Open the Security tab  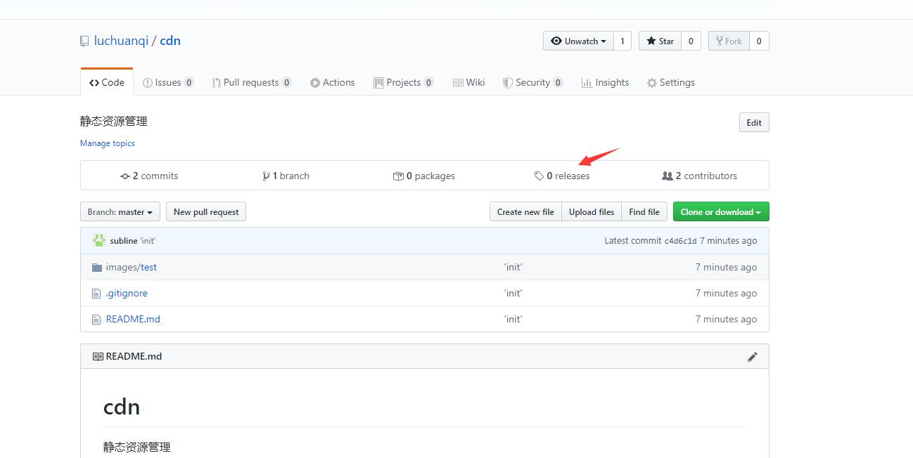(x=533, y=82)
